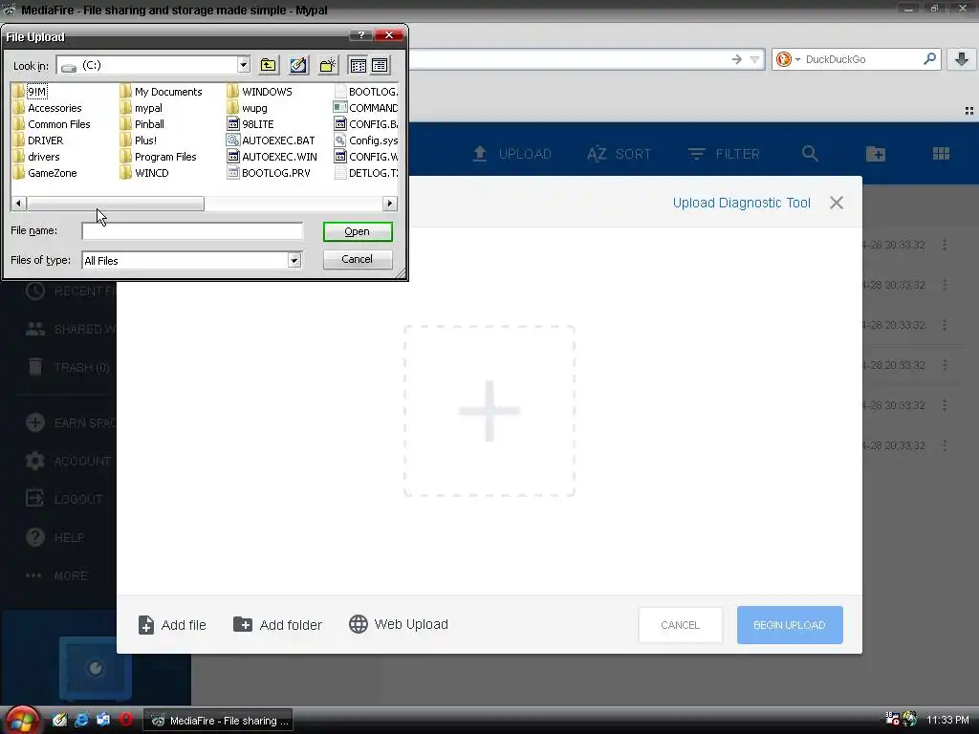
Task: Select the wupg folder
Action: coord(248,108)
